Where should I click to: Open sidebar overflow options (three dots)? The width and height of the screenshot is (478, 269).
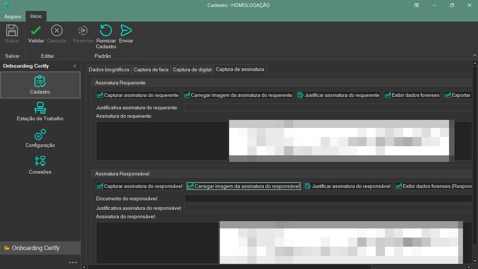tap(73, 262)
